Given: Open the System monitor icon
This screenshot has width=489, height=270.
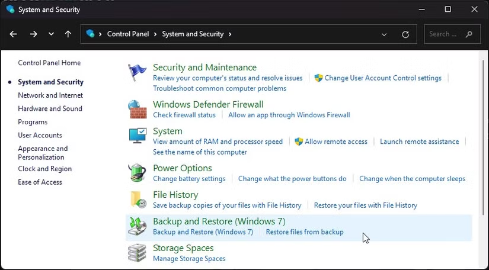Looking at the screenshot, I should tap(138, 136).
